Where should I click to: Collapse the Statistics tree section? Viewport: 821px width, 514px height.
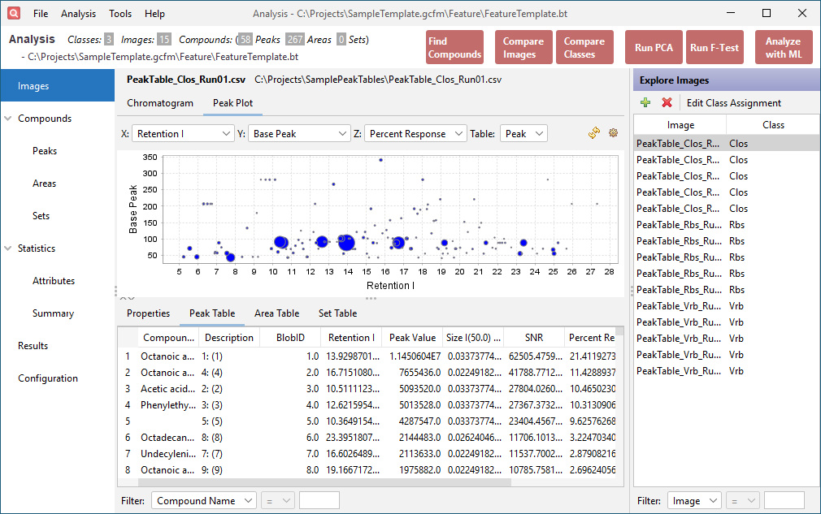point(8,248)
